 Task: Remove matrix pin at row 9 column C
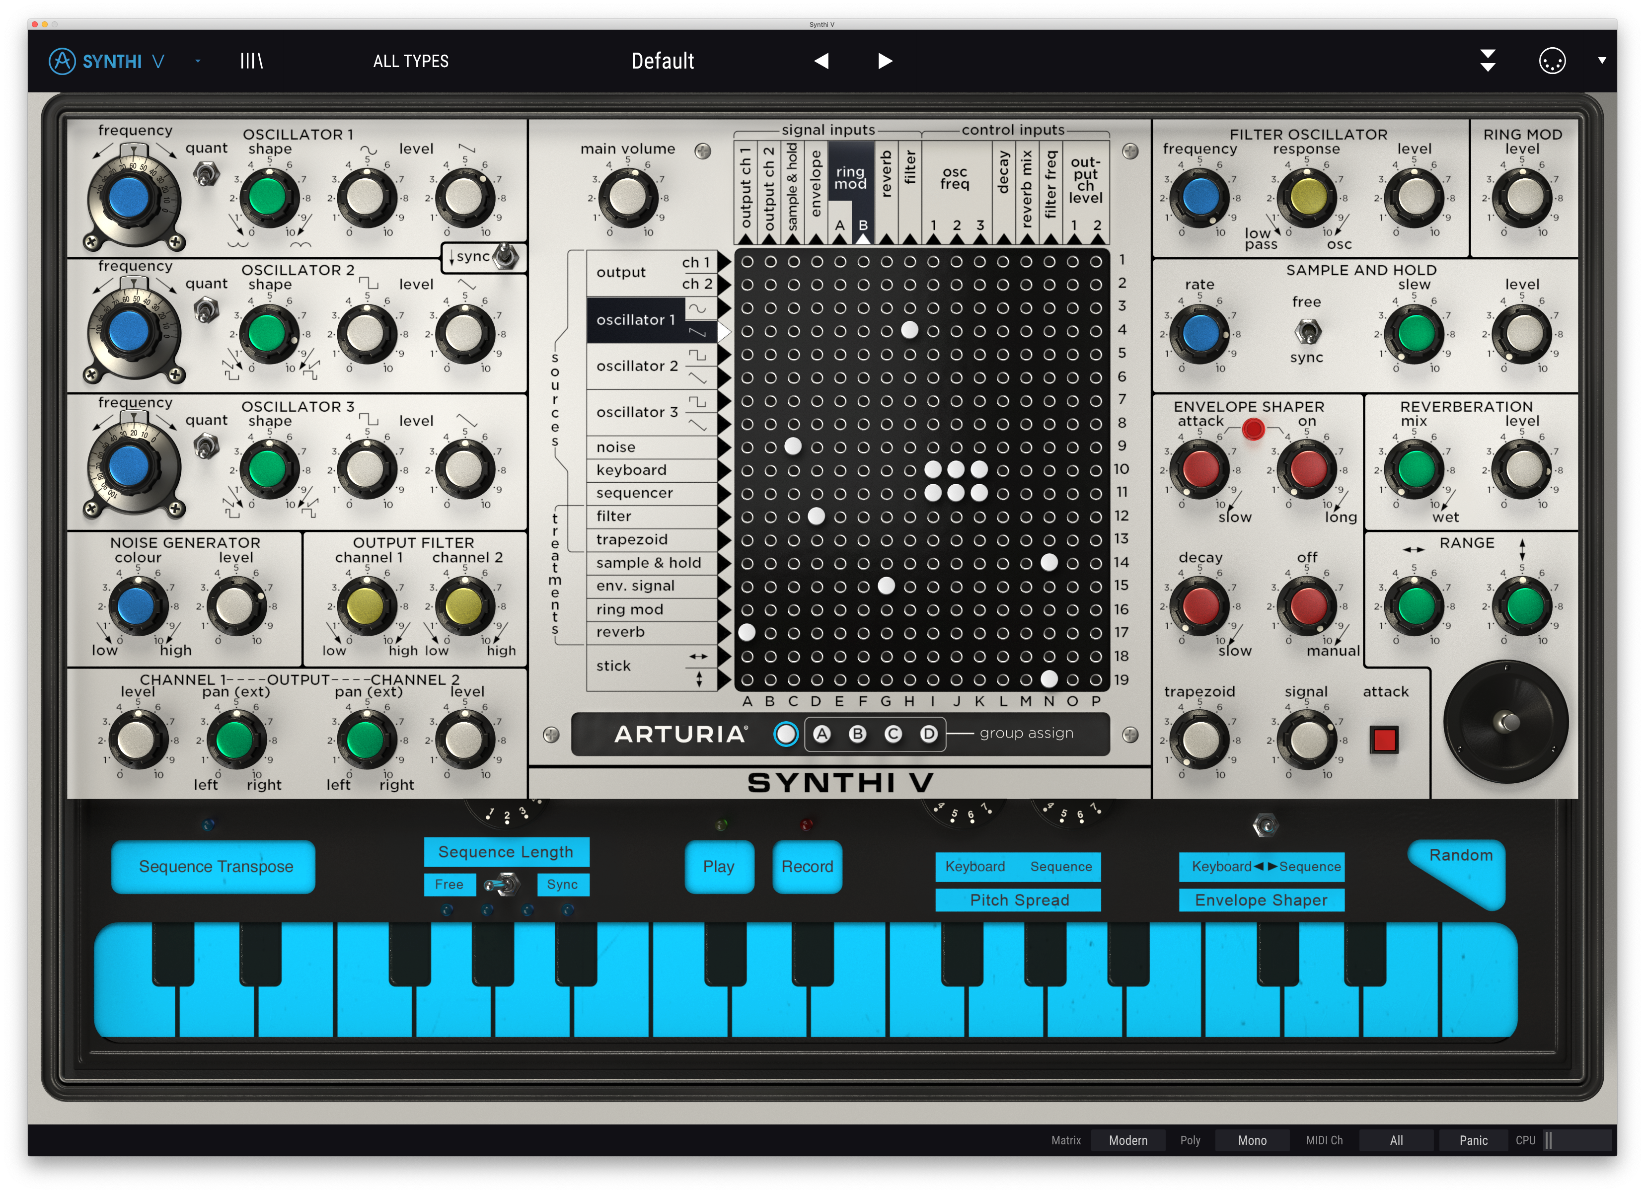click(x=794, y=446)
